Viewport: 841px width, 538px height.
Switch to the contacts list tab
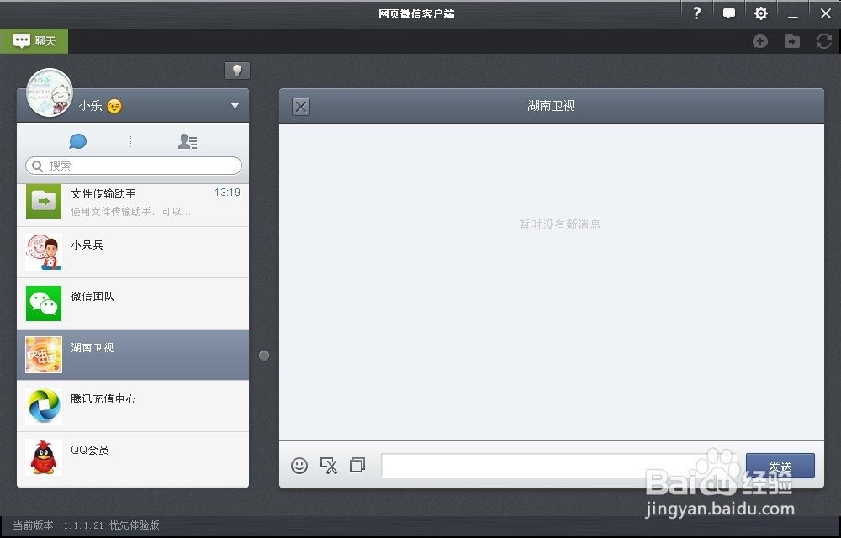pos(188,141)
